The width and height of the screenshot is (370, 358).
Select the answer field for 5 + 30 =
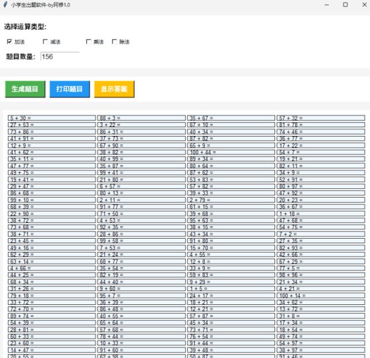[52, 118]
